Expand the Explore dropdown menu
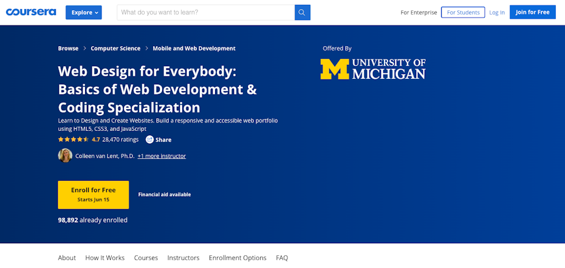Image resolution: width=565 pixels, height=268 pixels. (84, 12)
